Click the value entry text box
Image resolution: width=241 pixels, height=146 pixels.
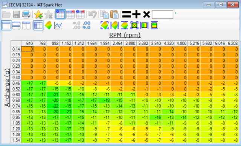pos(162,14)
